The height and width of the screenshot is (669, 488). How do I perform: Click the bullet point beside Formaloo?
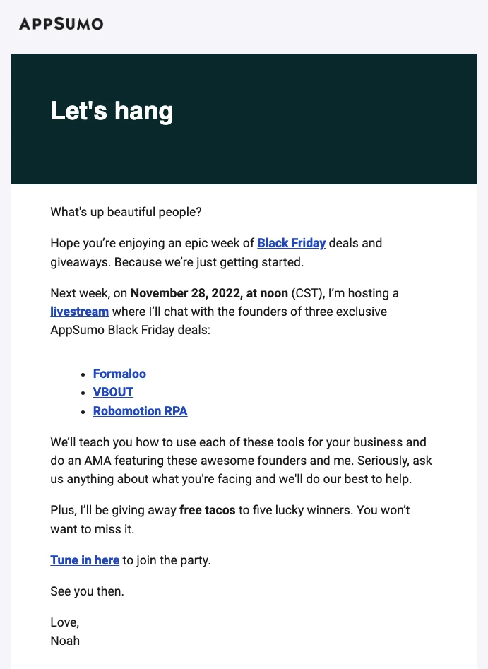coord(85,374)
